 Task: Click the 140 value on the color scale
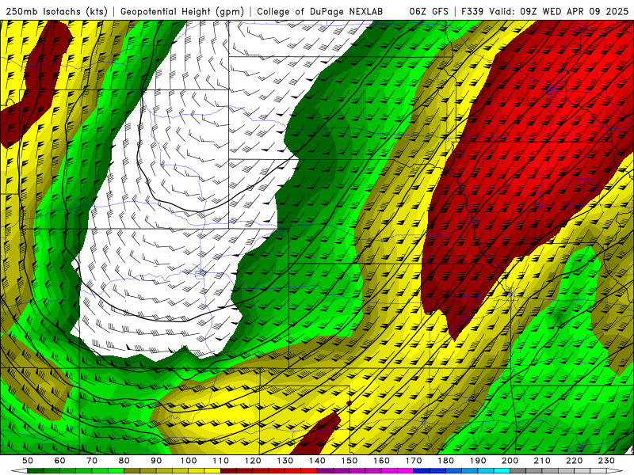pyautogui.click(x=317, y=461)
